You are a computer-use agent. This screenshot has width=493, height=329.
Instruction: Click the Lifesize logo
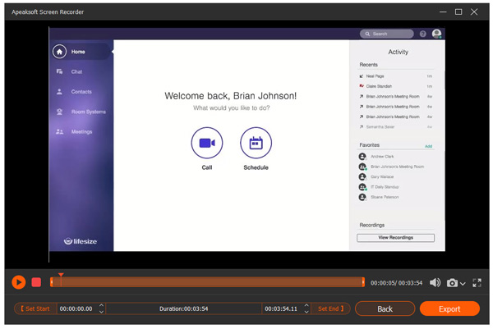point(81,241)
